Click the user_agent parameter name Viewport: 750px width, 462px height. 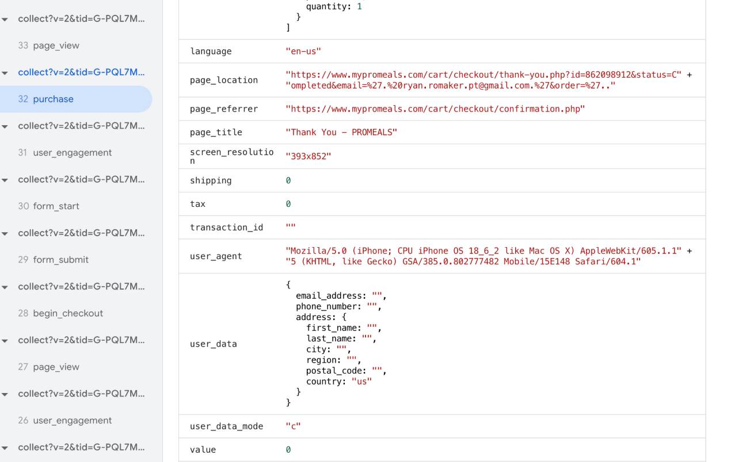pos(216,256)
